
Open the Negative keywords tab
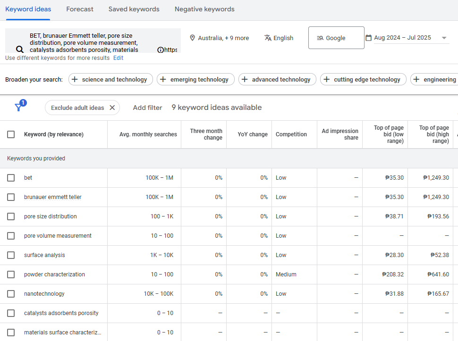[x=204, y=9]
